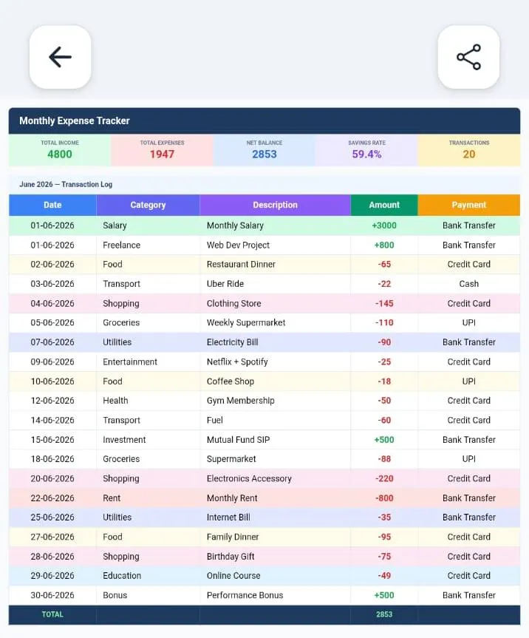529x638 pixels.
Task: Click the 2853 total in footer row
Action: click(x=384, y=614)
